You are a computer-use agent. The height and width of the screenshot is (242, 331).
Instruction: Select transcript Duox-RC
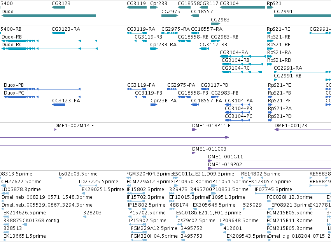tap(12, 45)
